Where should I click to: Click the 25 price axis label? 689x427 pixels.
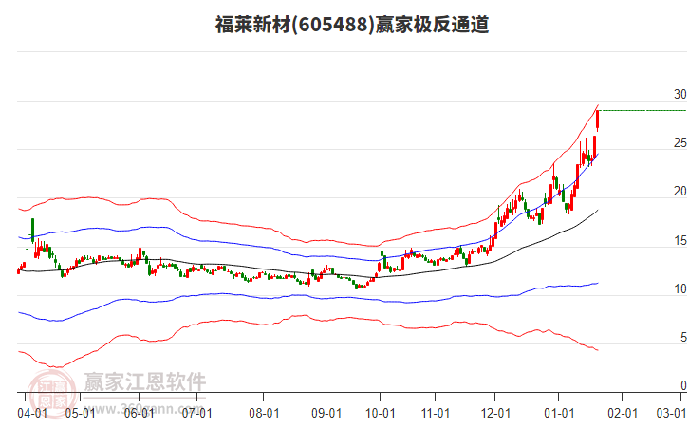680,142
